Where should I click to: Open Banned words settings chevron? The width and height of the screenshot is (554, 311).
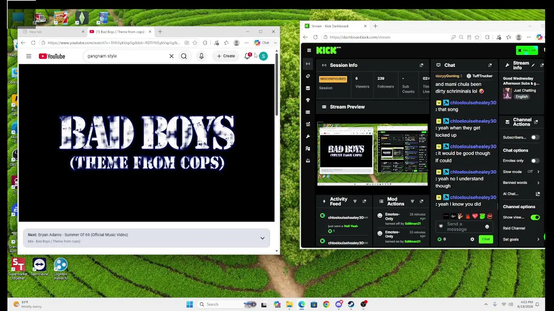pos(538,183)
